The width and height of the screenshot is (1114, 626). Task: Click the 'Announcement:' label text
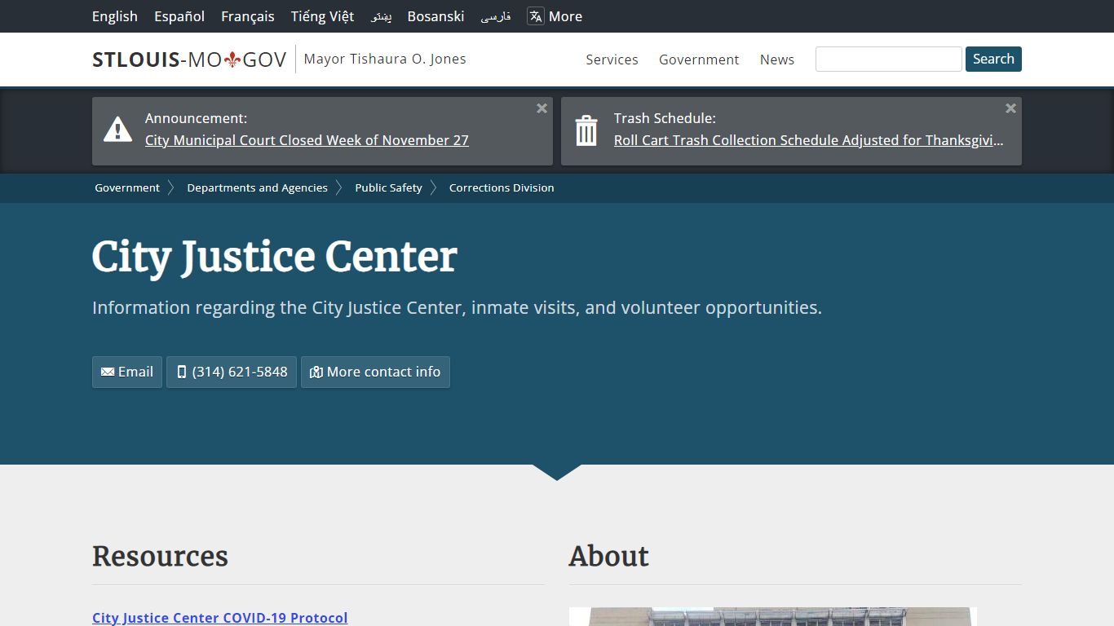coord(196,118)
